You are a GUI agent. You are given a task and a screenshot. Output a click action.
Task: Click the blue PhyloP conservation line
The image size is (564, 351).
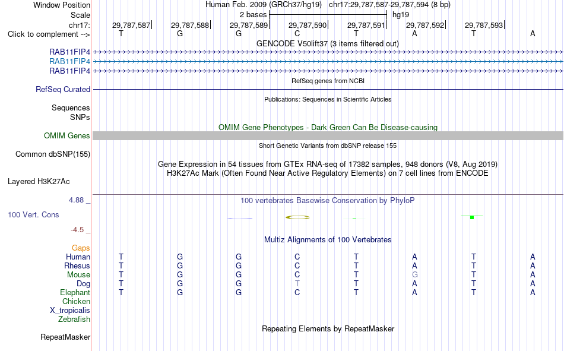point(240,219)
